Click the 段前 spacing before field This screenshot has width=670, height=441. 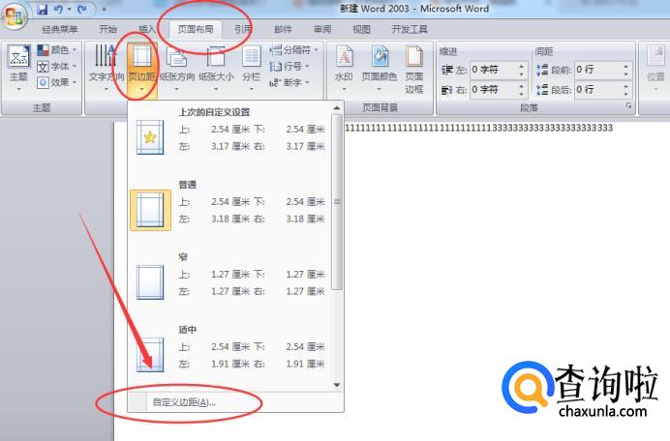point(598,70)
